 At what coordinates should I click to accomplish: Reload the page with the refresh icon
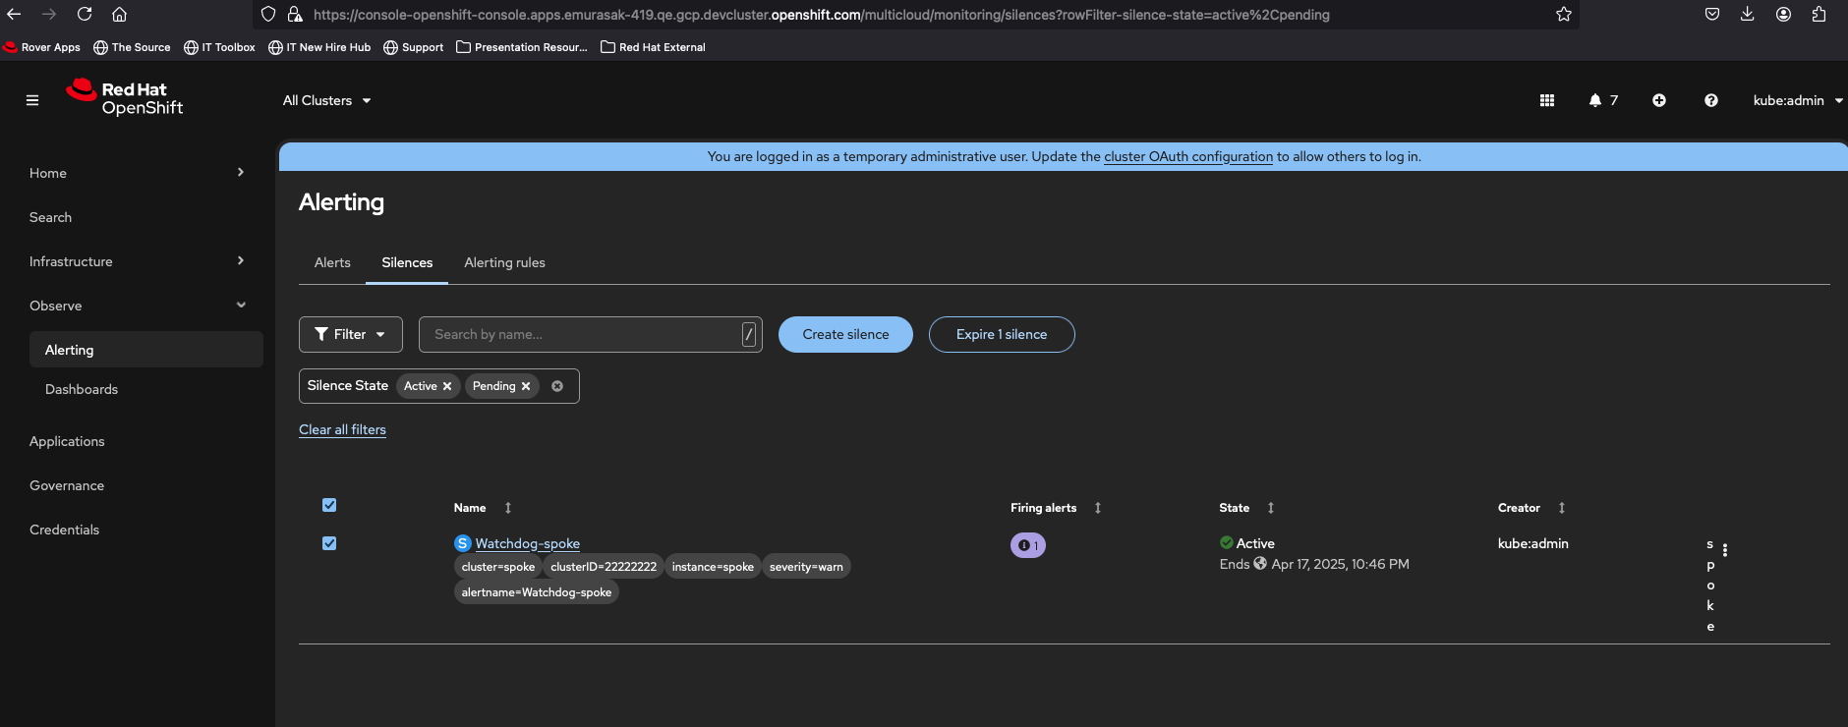click(85, 14)
